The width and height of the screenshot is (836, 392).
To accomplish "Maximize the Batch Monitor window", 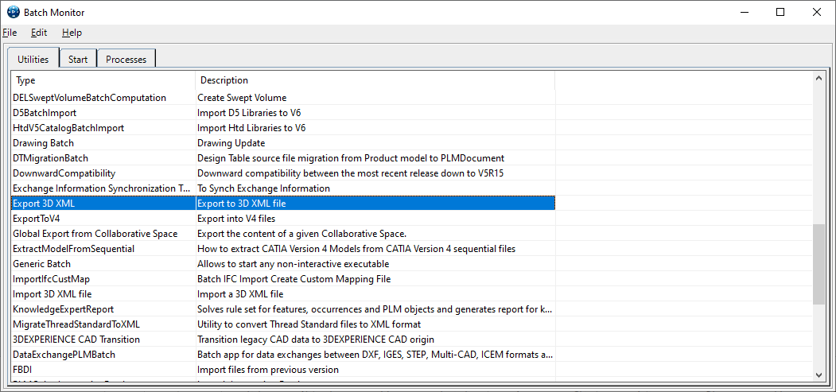I will (x=780, y=12).
